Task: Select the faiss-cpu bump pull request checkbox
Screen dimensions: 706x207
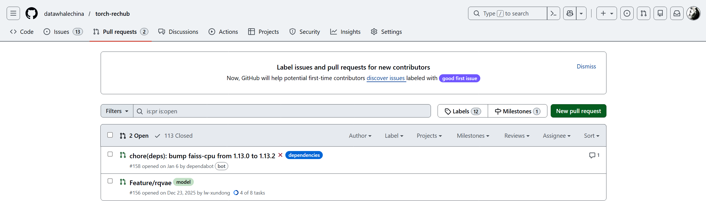Action: pyautogui.click(x=110, y=154)
